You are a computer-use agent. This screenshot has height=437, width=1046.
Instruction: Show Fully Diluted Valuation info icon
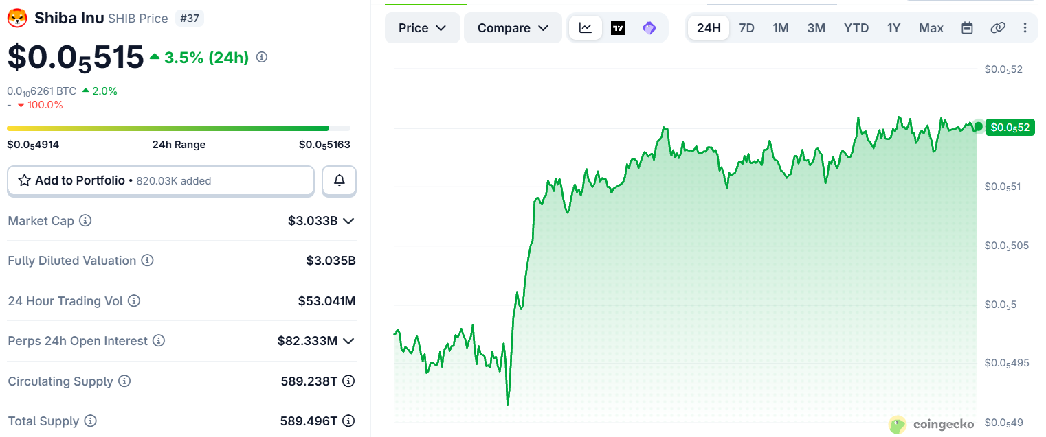pyautogui.click(x=147, y=261)
